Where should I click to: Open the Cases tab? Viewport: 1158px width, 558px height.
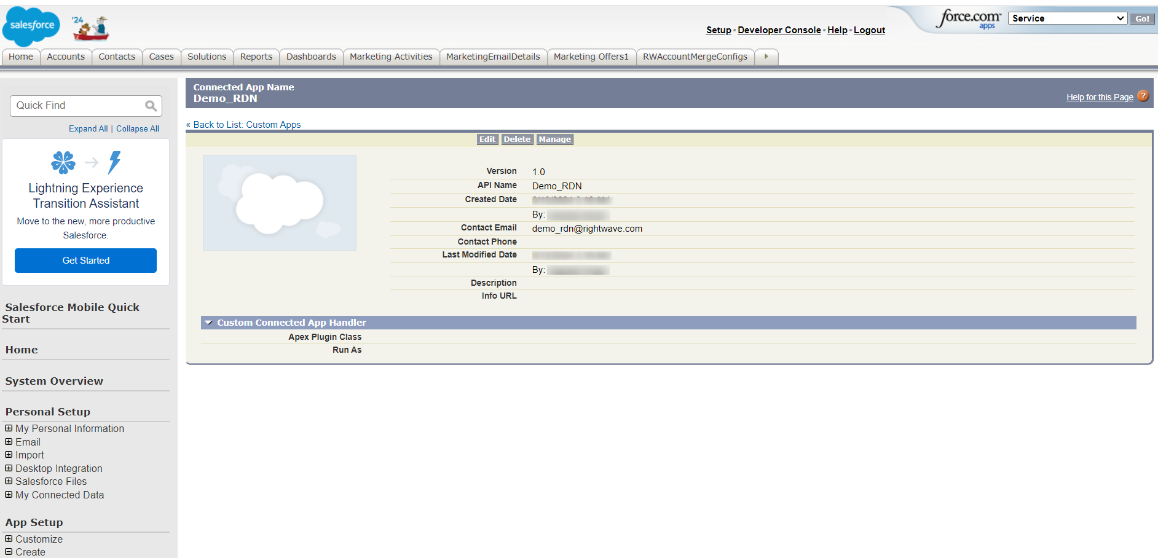tap(162, 57)
